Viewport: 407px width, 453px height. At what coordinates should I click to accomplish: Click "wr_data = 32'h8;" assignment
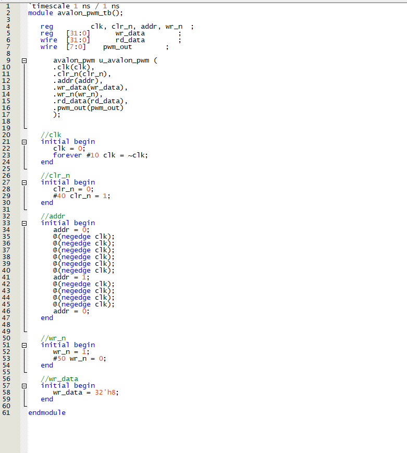pos(86,393)
